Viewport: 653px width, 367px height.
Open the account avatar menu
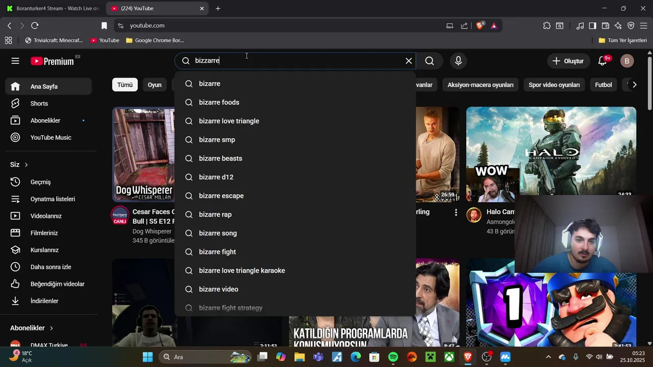pos(627,61)
